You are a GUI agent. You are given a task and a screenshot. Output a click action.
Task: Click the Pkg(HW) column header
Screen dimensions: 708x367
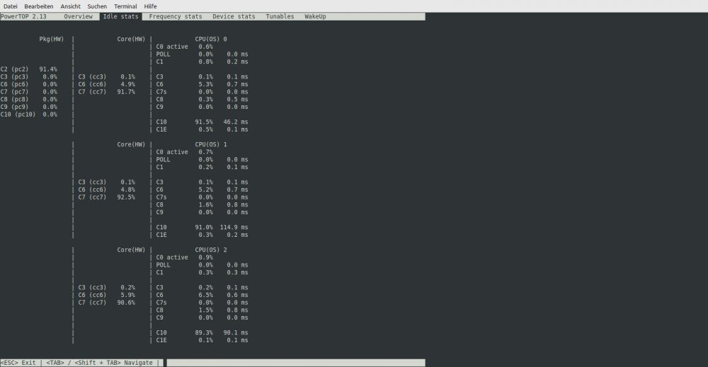tap(52, 39)
